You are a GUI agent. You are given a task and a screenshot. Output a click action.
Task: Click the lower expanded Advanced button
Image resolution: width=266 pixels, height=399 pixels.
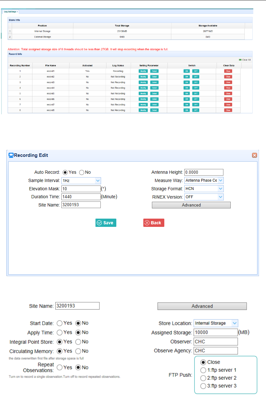tap(202, 306)
